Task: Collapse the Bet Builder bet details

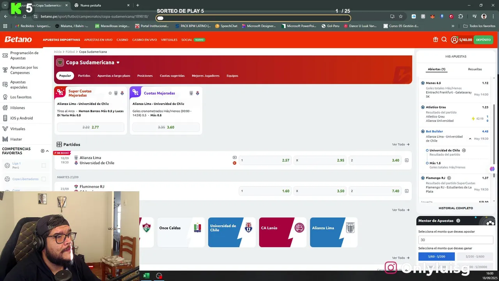Action: (470, 139)
